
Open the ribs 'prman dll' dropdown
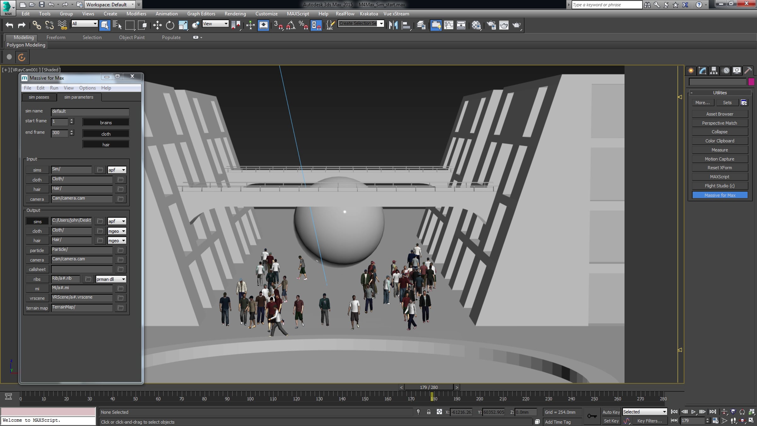(x=111, y=279)
